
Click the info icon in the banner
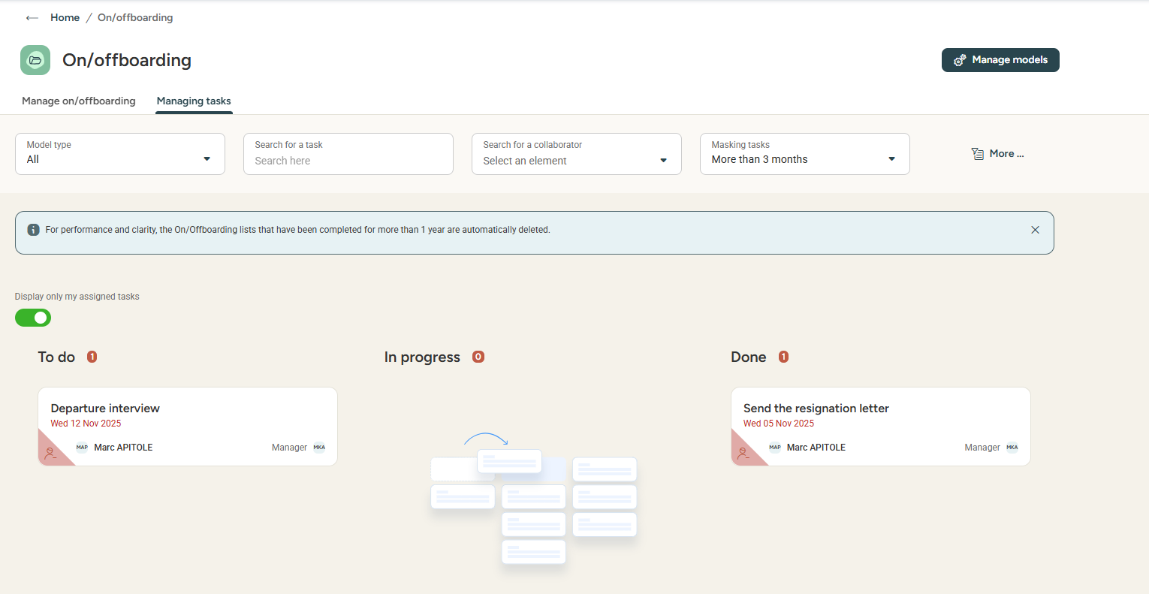coord(33,230)
